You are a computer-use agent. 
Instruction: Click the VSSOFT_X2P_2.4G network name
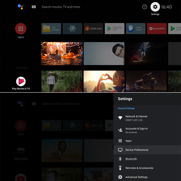[x=134, y=120]
